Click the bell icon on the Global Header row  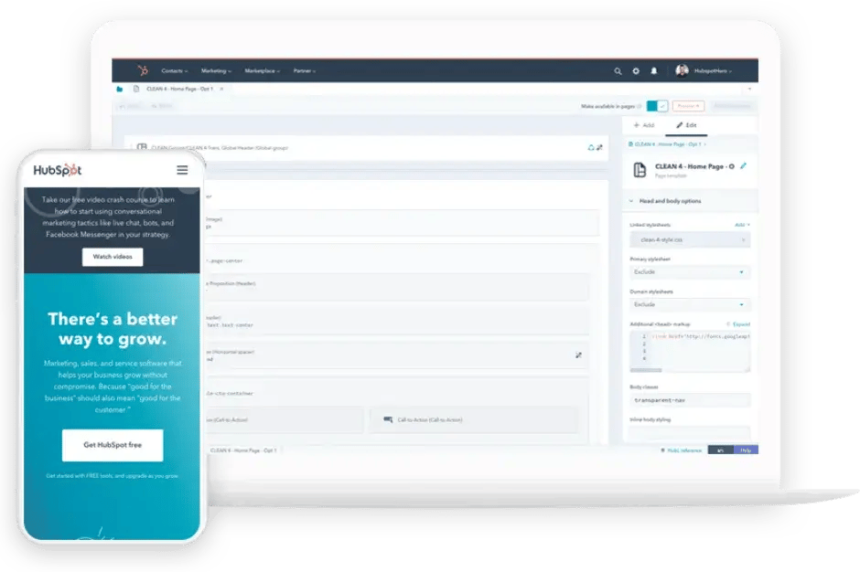tap(591, 147)
